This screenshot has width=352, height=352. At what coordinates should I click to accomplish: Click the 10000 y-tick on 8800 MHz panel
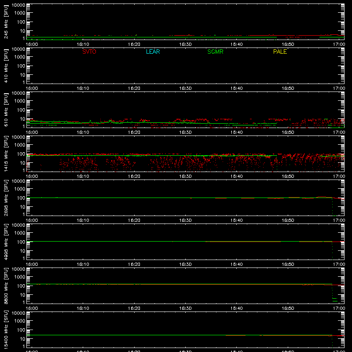tap(18, 269)
